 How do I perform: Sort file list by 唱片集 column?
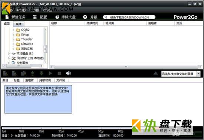click(125, 23)
